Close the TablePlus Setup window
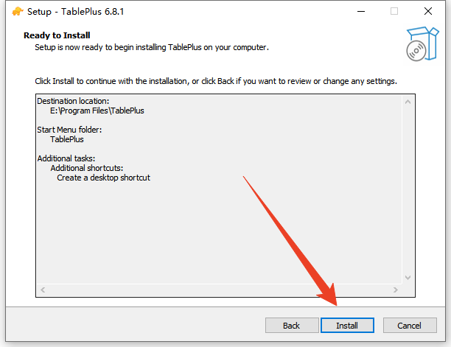 [x=427, y=11]
